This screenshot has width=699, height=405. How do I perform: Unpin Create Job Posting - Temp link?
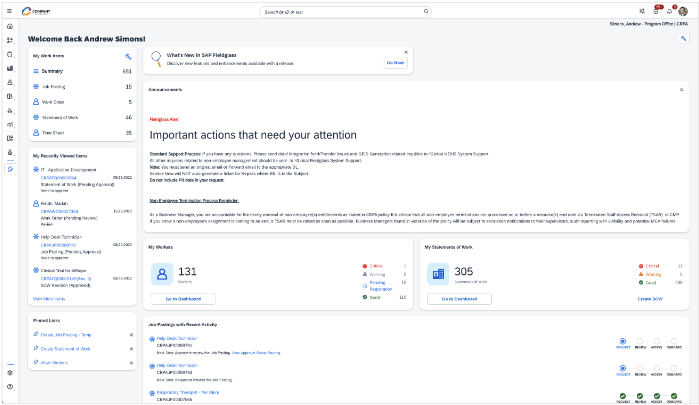pos(131,335)
